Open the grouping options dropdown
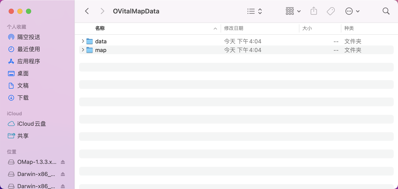The width and height of the screenshot is (398, 189). [293, 11]
